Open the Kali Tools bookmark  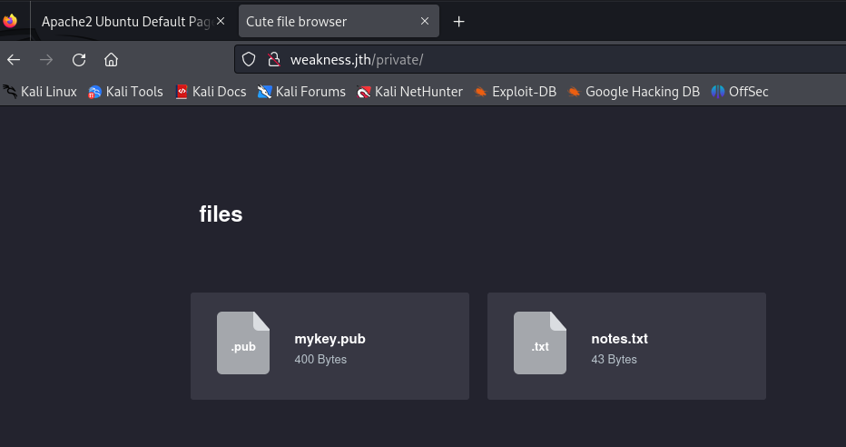pos(125,91)
